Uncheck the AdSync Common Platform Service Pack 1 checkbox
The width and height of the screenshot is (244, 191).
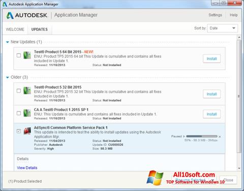(19, 131)
